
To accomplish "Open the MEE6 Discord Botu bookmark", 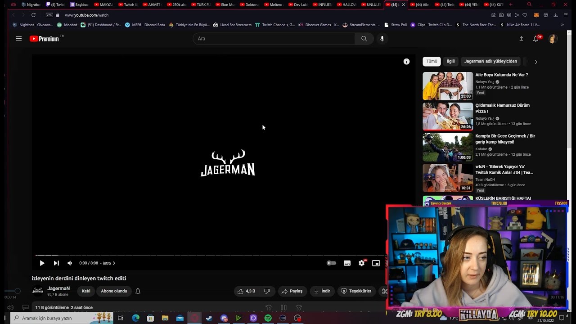I will coord(145,25).
